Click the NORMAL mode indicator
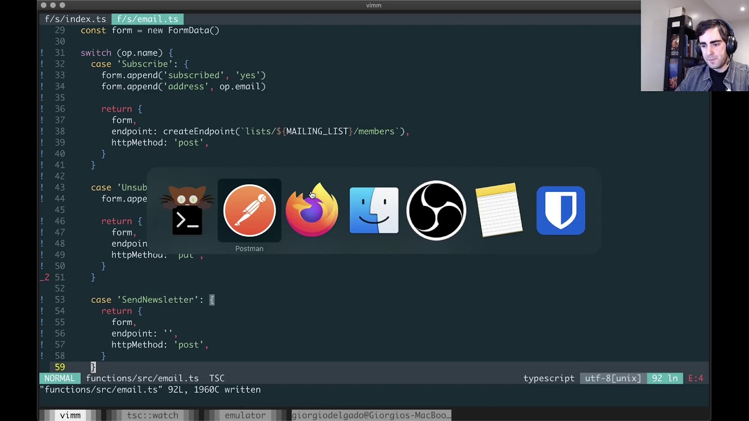 [60, 378]
